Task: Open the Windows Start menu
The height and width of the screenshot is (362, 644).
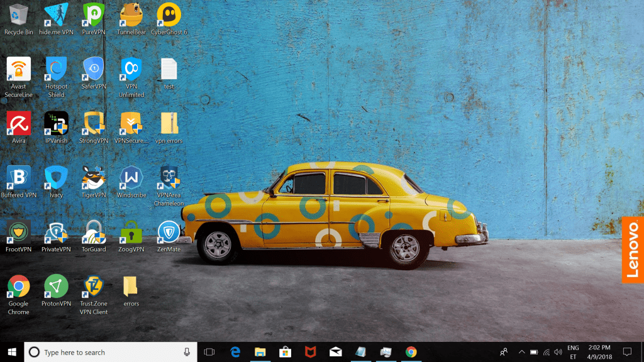Action: click(12, 352)
